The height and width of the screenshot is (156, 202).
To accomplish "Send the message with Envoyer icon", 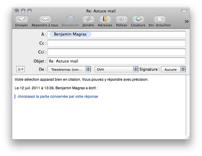I will pyautogui.click(x=22, y=19).
